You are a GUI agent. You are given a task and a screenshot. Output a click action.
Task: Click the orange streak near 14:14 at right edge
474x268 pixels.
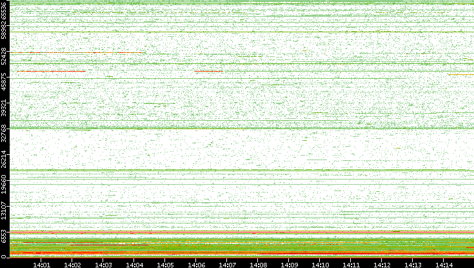(x=461, y=74)
